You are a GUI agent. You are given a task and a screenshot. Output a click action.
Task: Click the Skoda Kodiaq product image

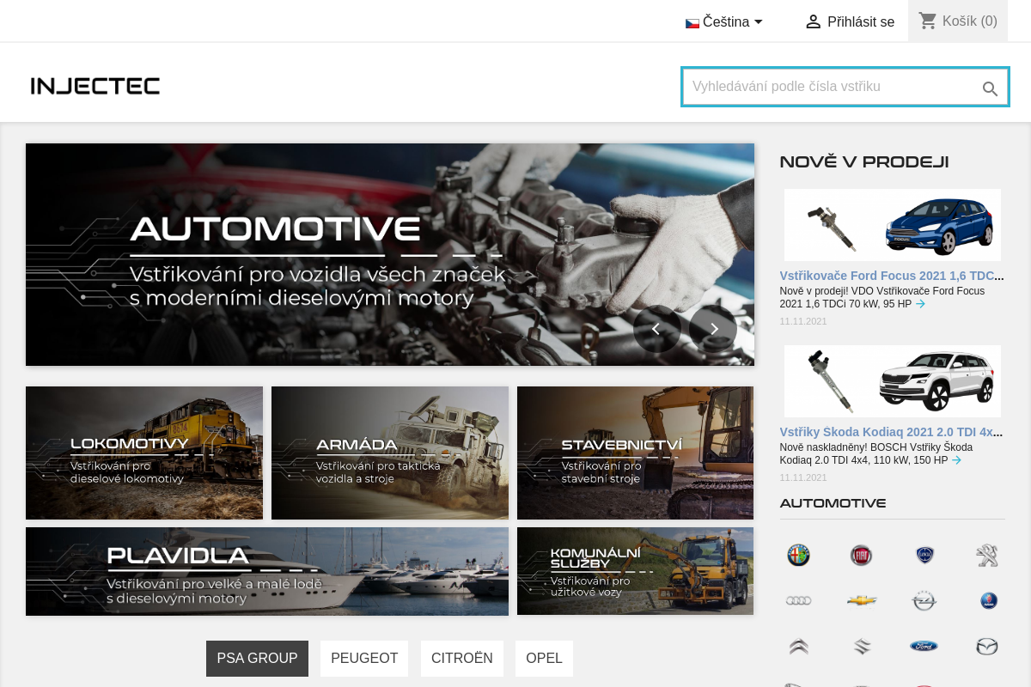coord(892,381)
